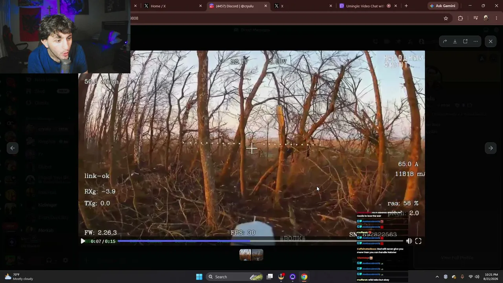
Task: Open the taskbar app with red badge
Action: [281, 277]
